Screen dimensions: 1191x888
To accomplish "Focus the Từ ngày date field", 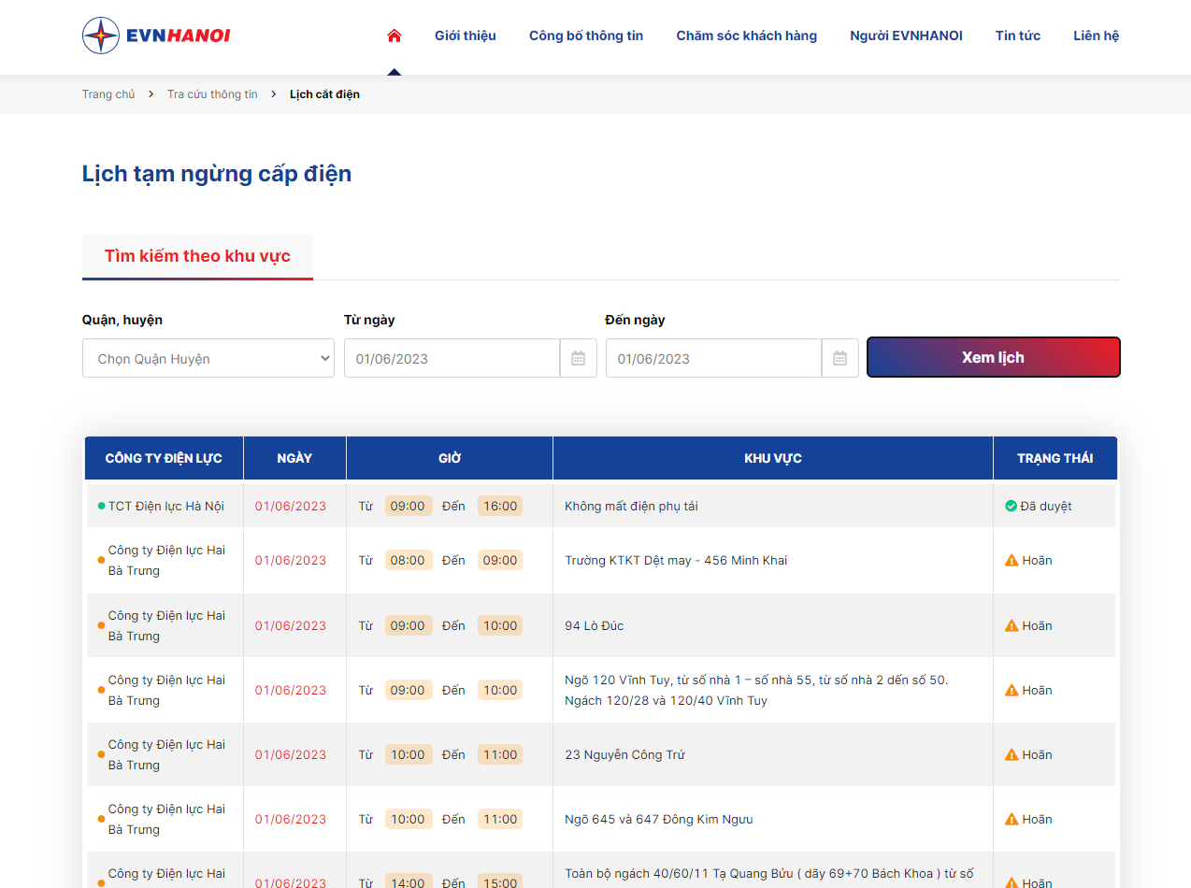I will [x=452, y=358].
